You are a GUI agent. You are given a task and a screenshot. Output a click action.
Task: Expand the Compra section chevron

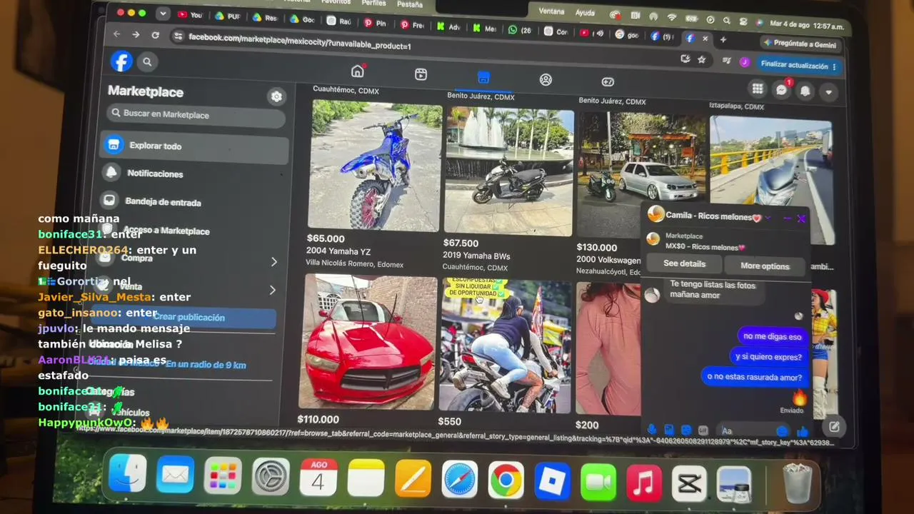273,262
